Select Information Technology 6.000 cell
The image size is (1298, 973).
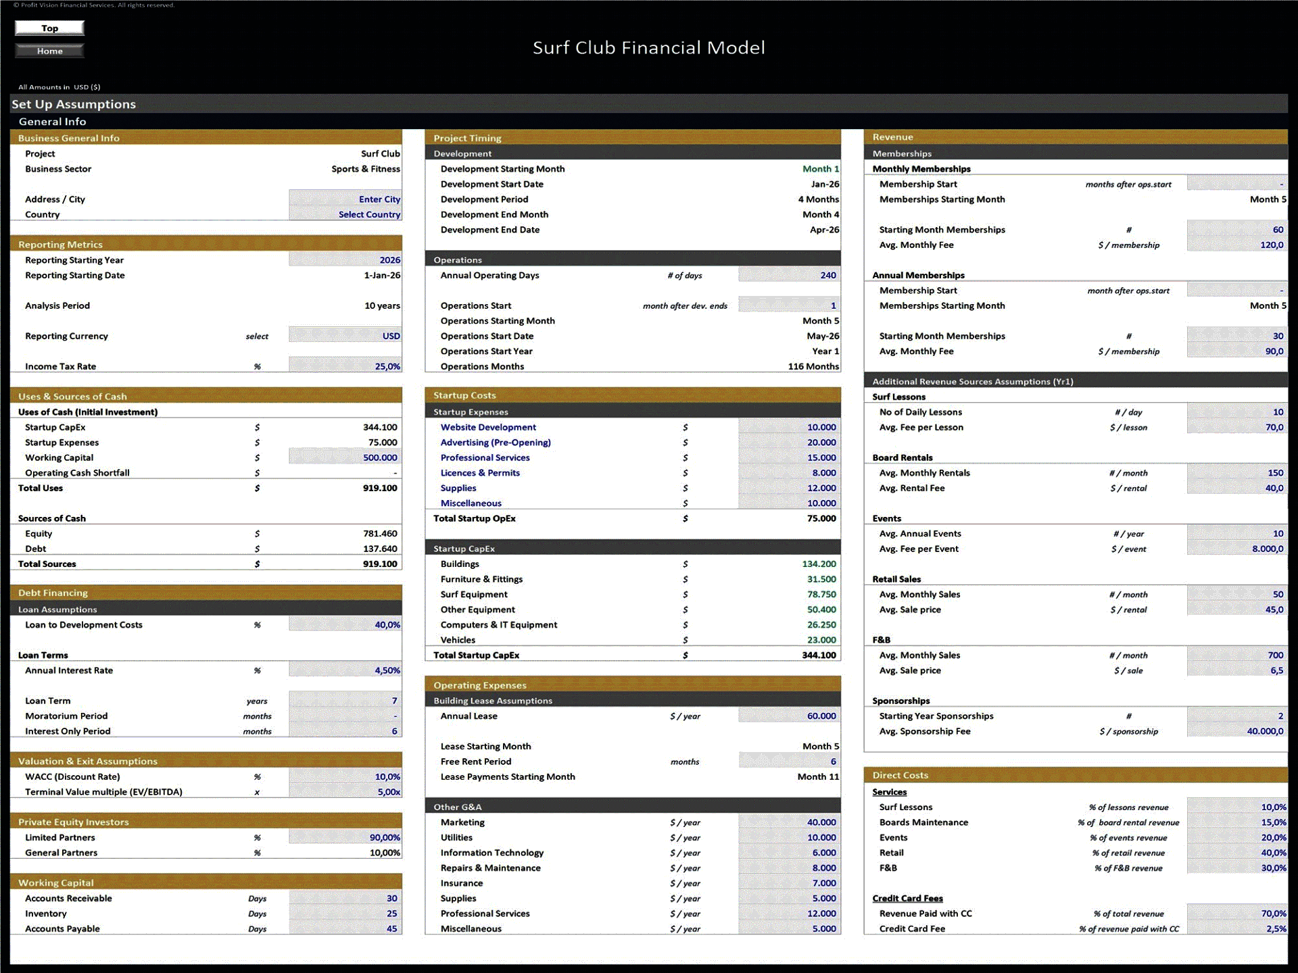790,853
